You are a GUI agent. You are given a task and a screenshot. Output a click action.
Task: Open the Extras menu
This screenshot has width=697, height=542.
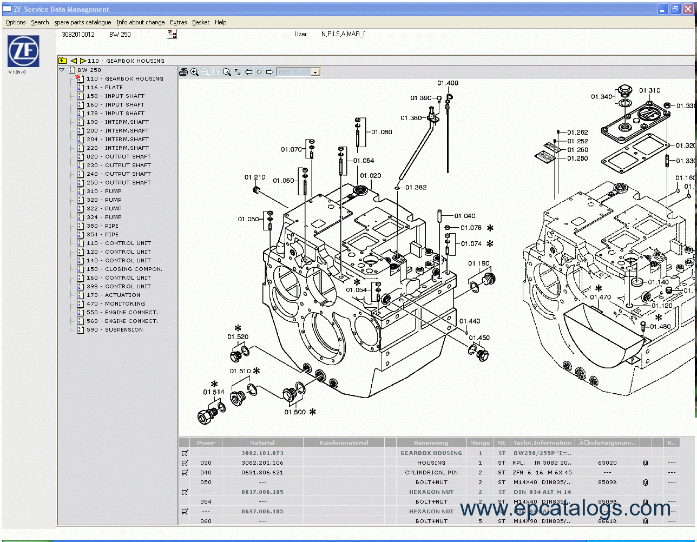point(179,22)
